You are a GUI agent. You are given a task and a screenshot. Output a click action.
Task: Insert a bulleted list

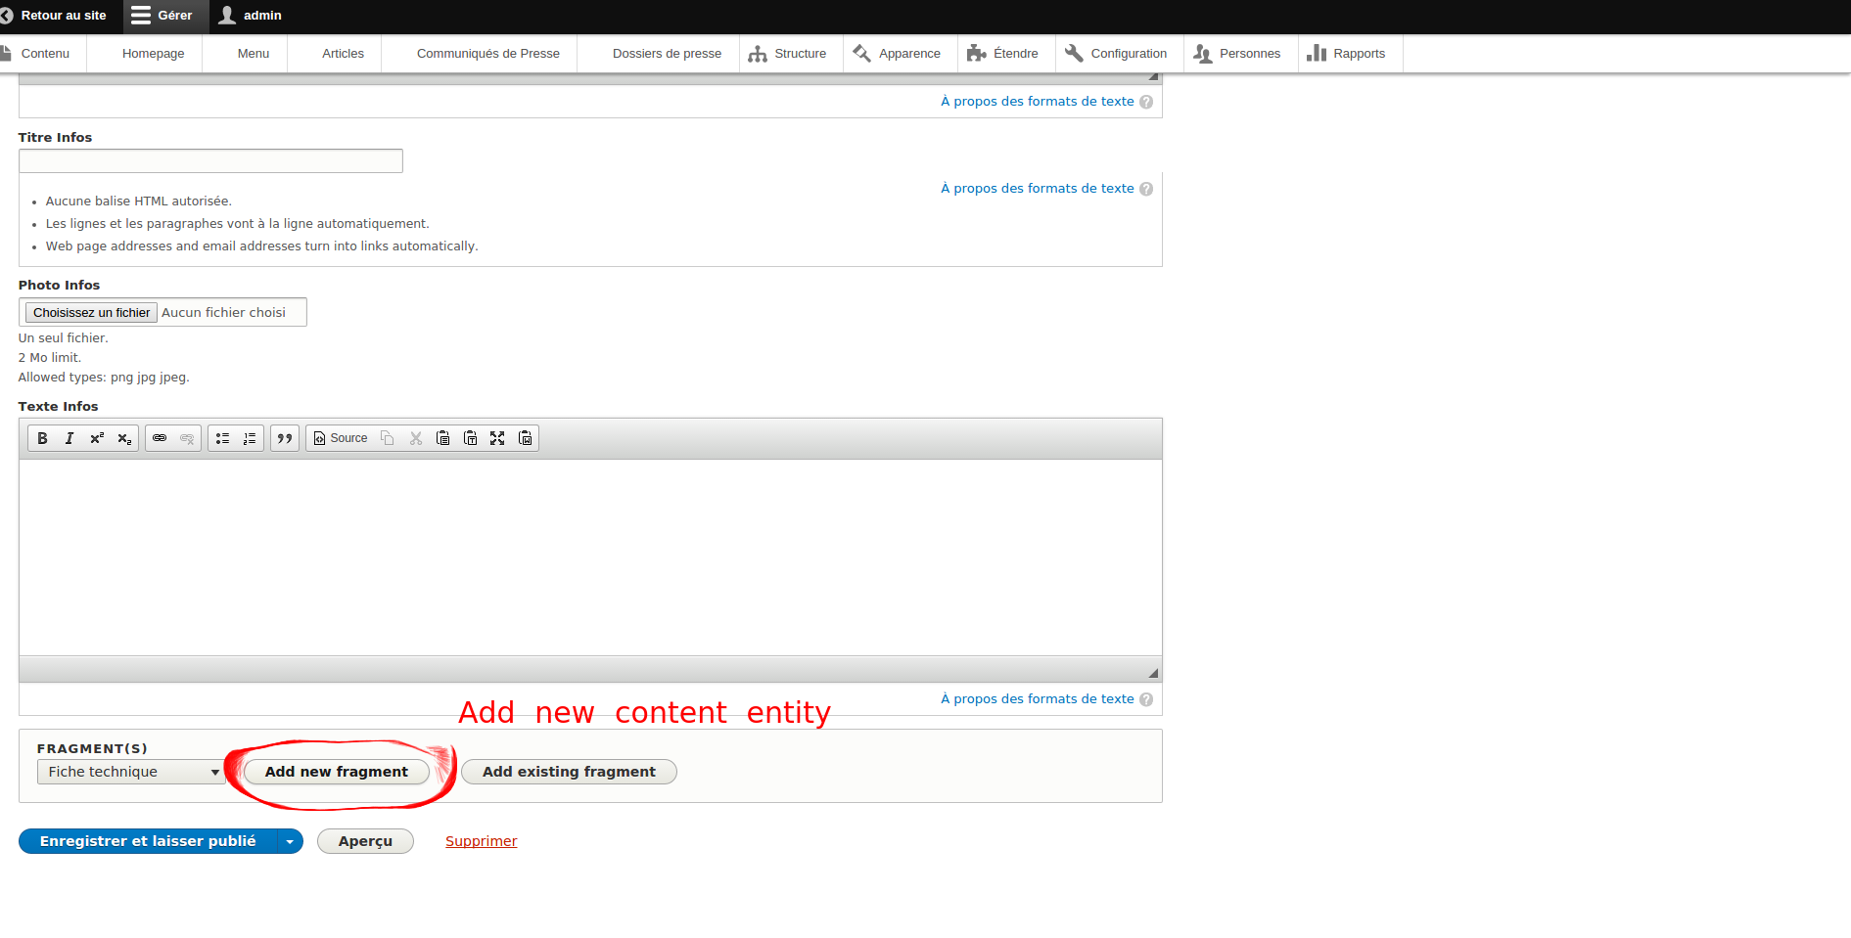[x=222, y=437]
